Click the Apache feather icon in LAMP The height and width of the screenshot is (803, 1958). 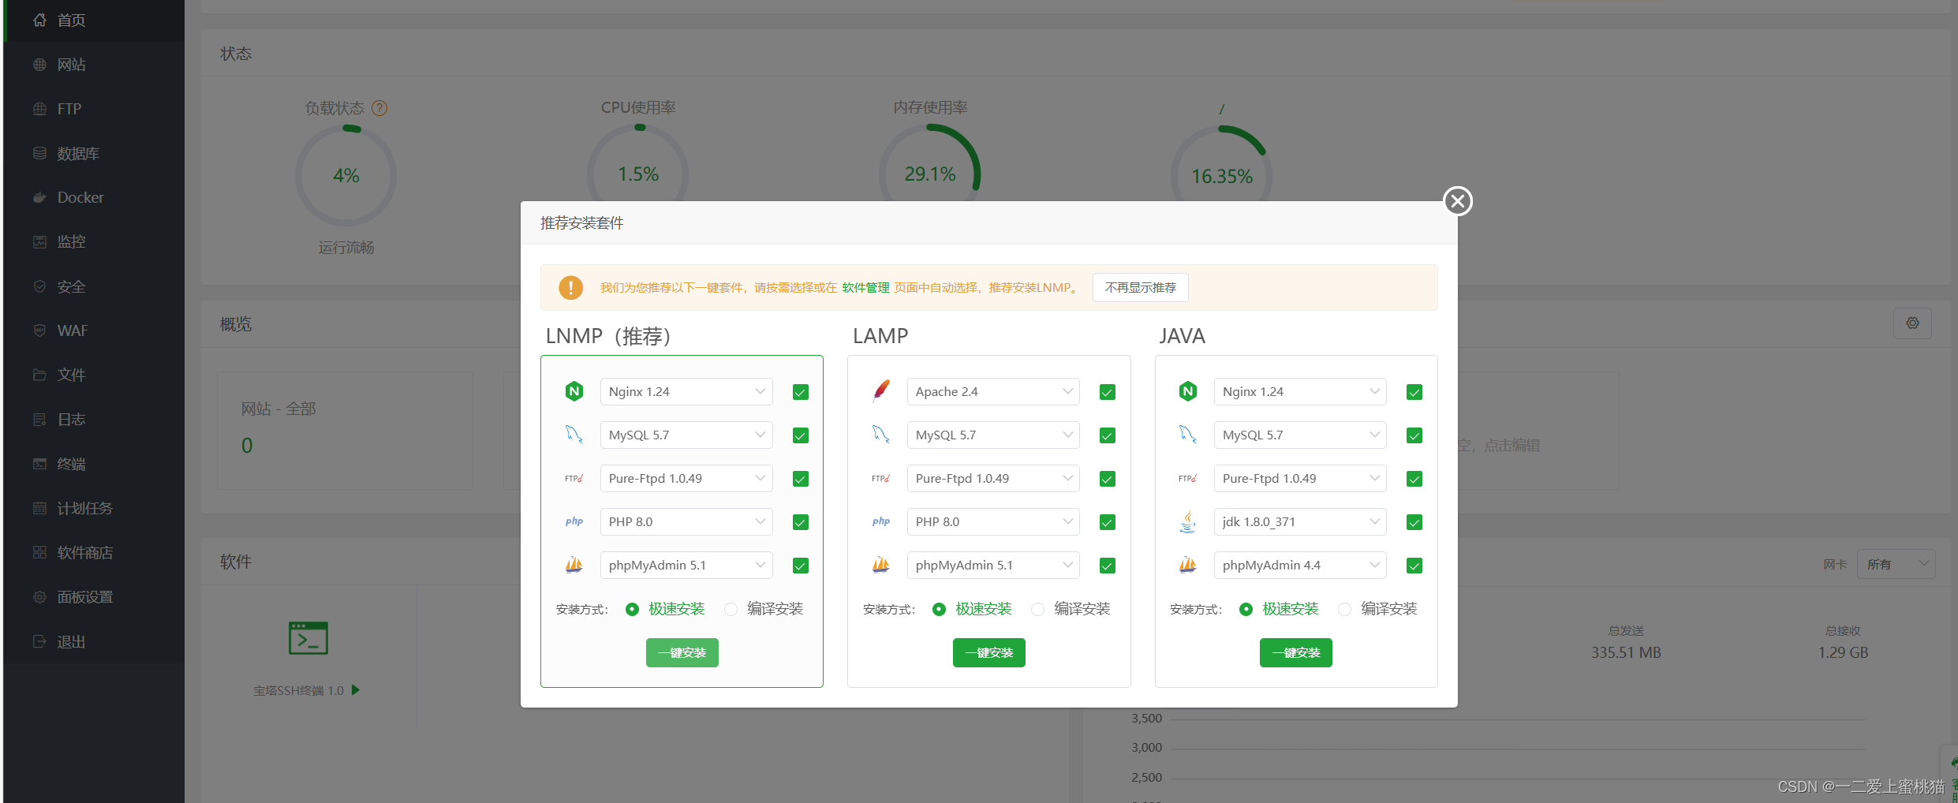coord(881,391)
